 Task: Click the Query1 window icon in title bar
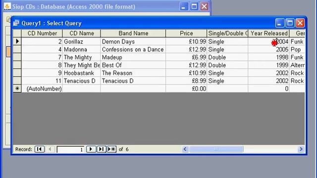(x=16, y=23)
